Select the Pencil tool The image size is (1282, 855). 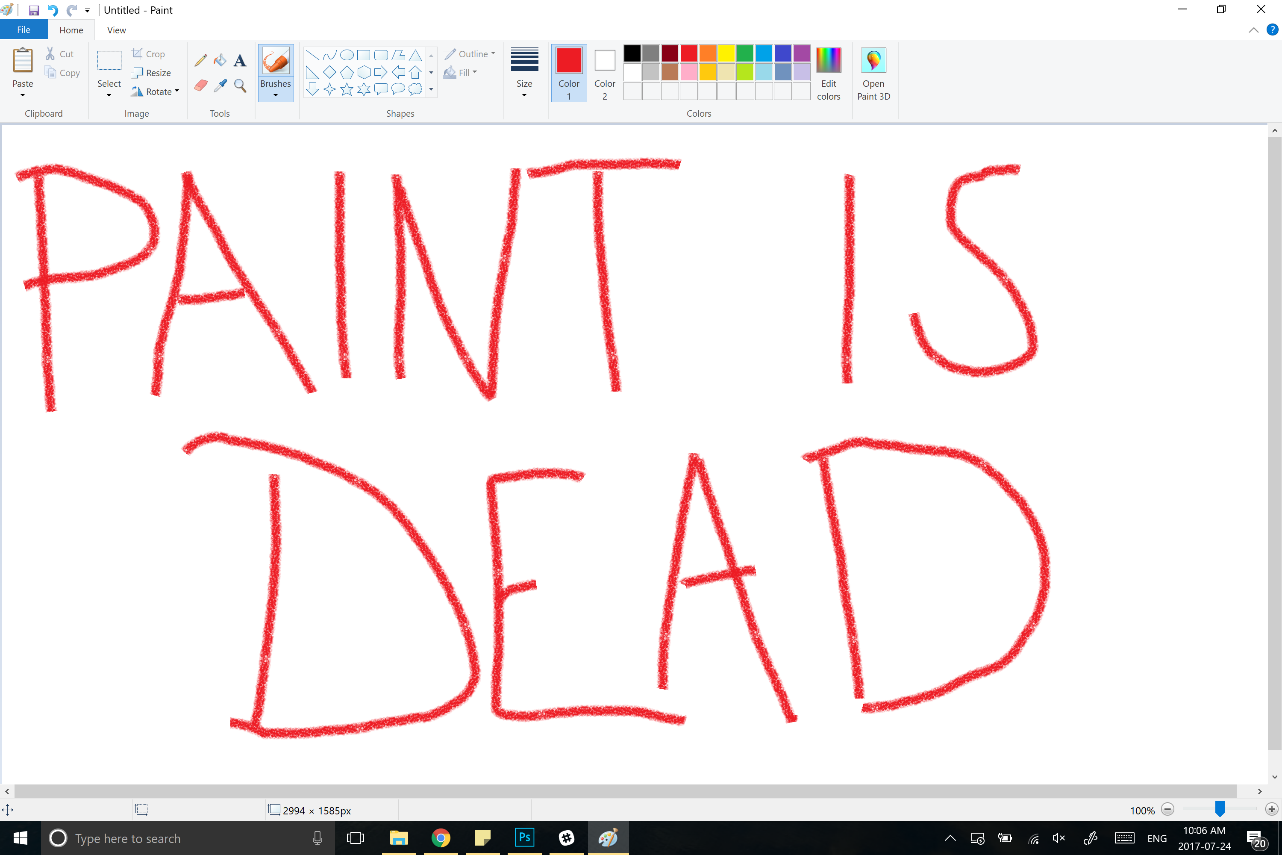(x=200, y=60)
